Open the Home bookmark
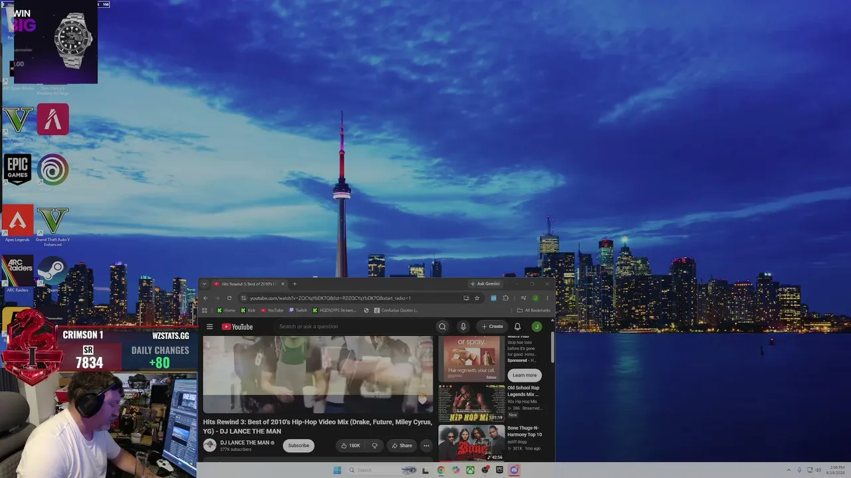 pos(226,310)
